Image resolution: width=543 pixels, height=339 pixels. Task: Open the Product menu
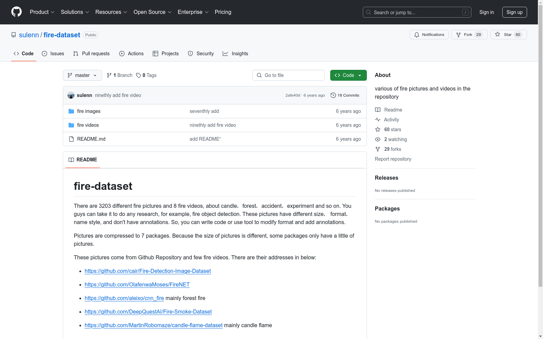click(x=42, y=12)
